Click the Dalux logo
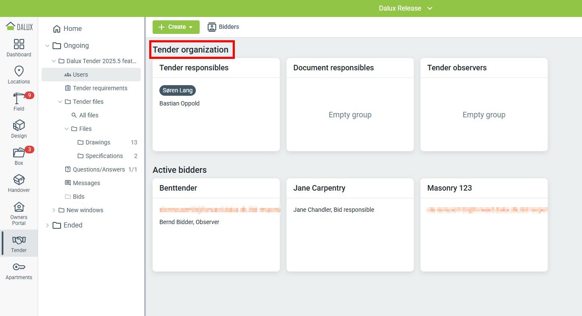Screen dimensions: 582x316 pyautogui.click(x=19, y=26)
